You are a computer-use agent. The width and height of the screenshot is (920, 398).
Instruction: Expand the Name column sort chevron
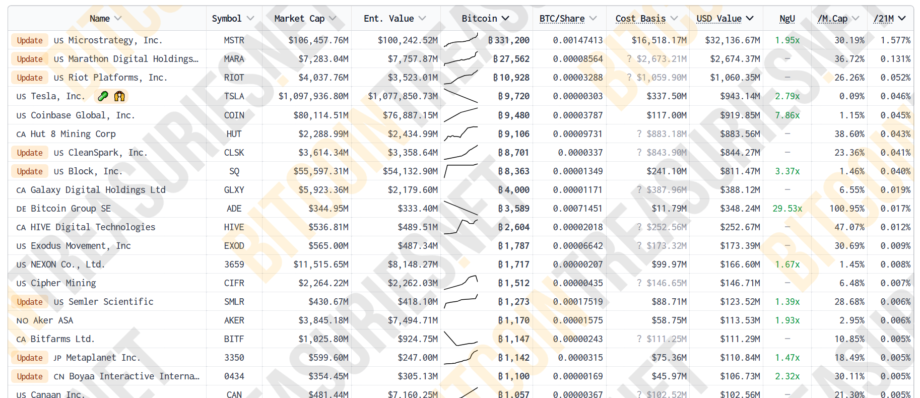[x=118, y=19]
